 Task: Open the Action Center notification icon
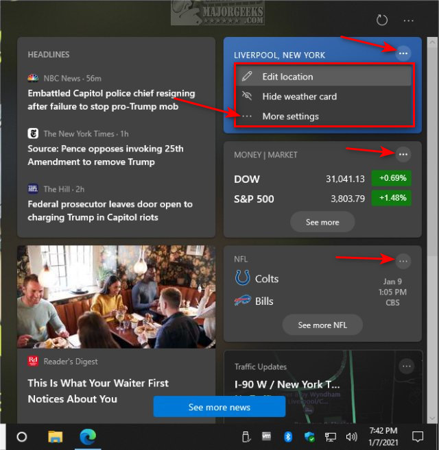418,437
